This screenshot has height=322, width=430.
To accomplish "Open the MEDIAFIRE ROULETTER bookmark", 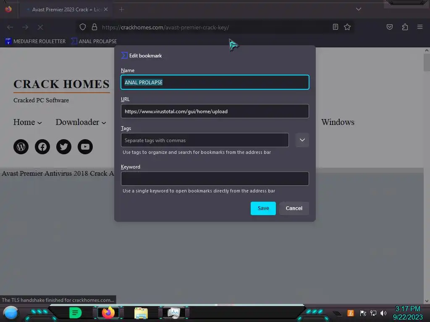I will click(35, 42).
